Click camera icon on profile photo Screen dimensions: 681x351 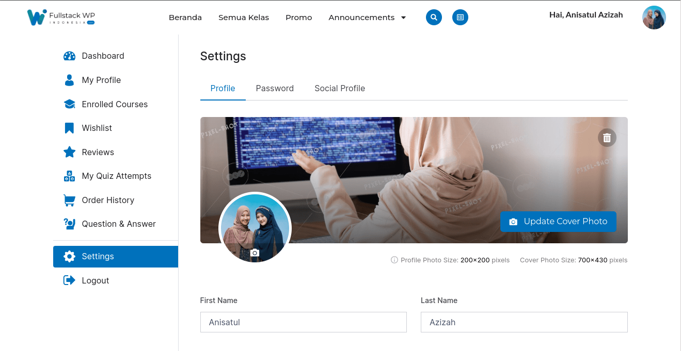click(x=255, y=253)
